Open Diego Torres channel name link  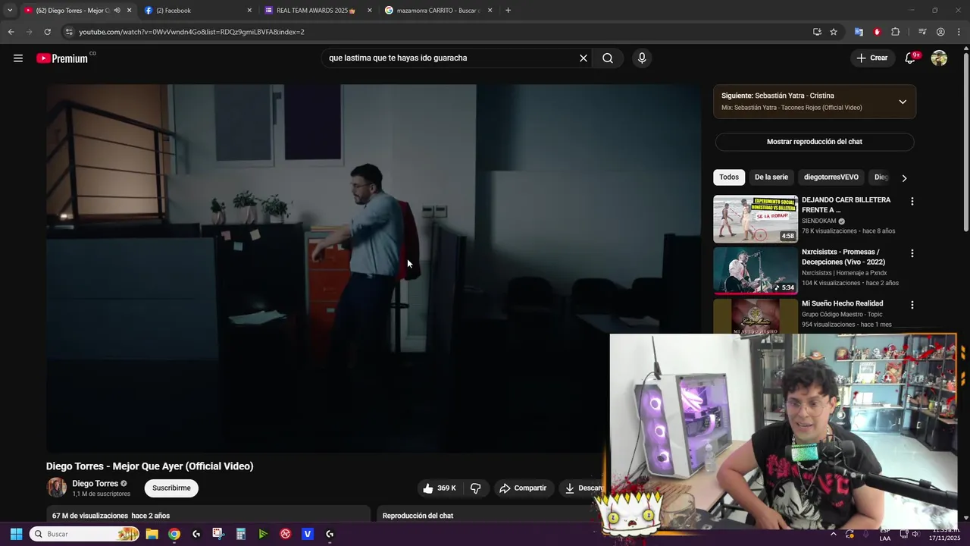(95, 484)
